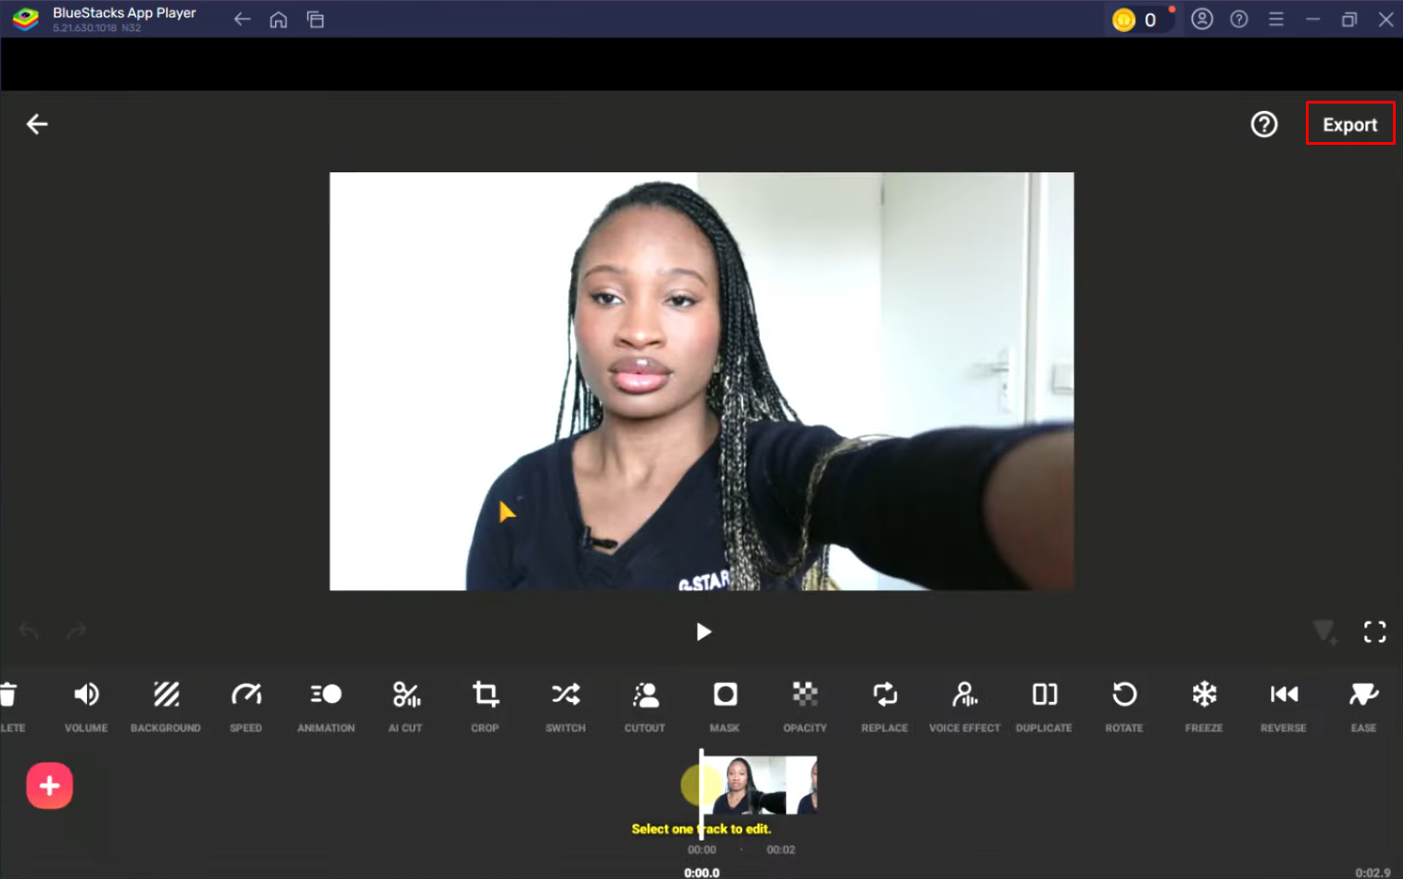This screenshot has height=879, width=1403.
Task: Open the Volume tool
Action: [x=86, y=706]
